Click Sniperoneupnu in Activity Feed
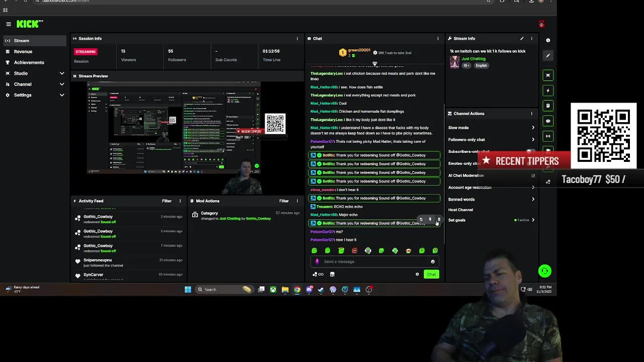Screen dimensions: 644x362 (x=98, y=260)
